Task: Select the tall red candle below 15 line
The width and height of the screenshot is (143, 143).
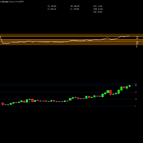Action: (x=110, y=92)
